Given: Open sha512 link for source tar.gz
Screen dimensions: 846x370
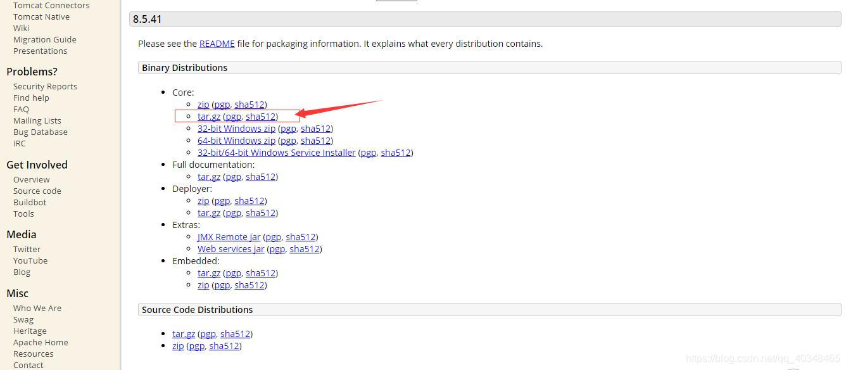Looking at the screenshot, I should tap(235, 334).
